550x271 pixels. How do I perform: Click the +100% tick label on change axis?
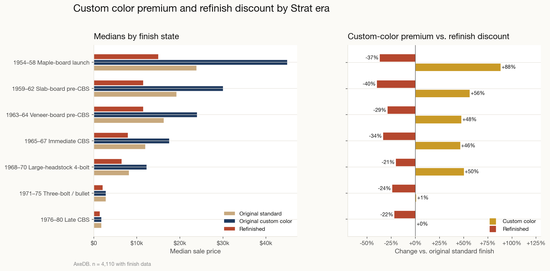512,243
